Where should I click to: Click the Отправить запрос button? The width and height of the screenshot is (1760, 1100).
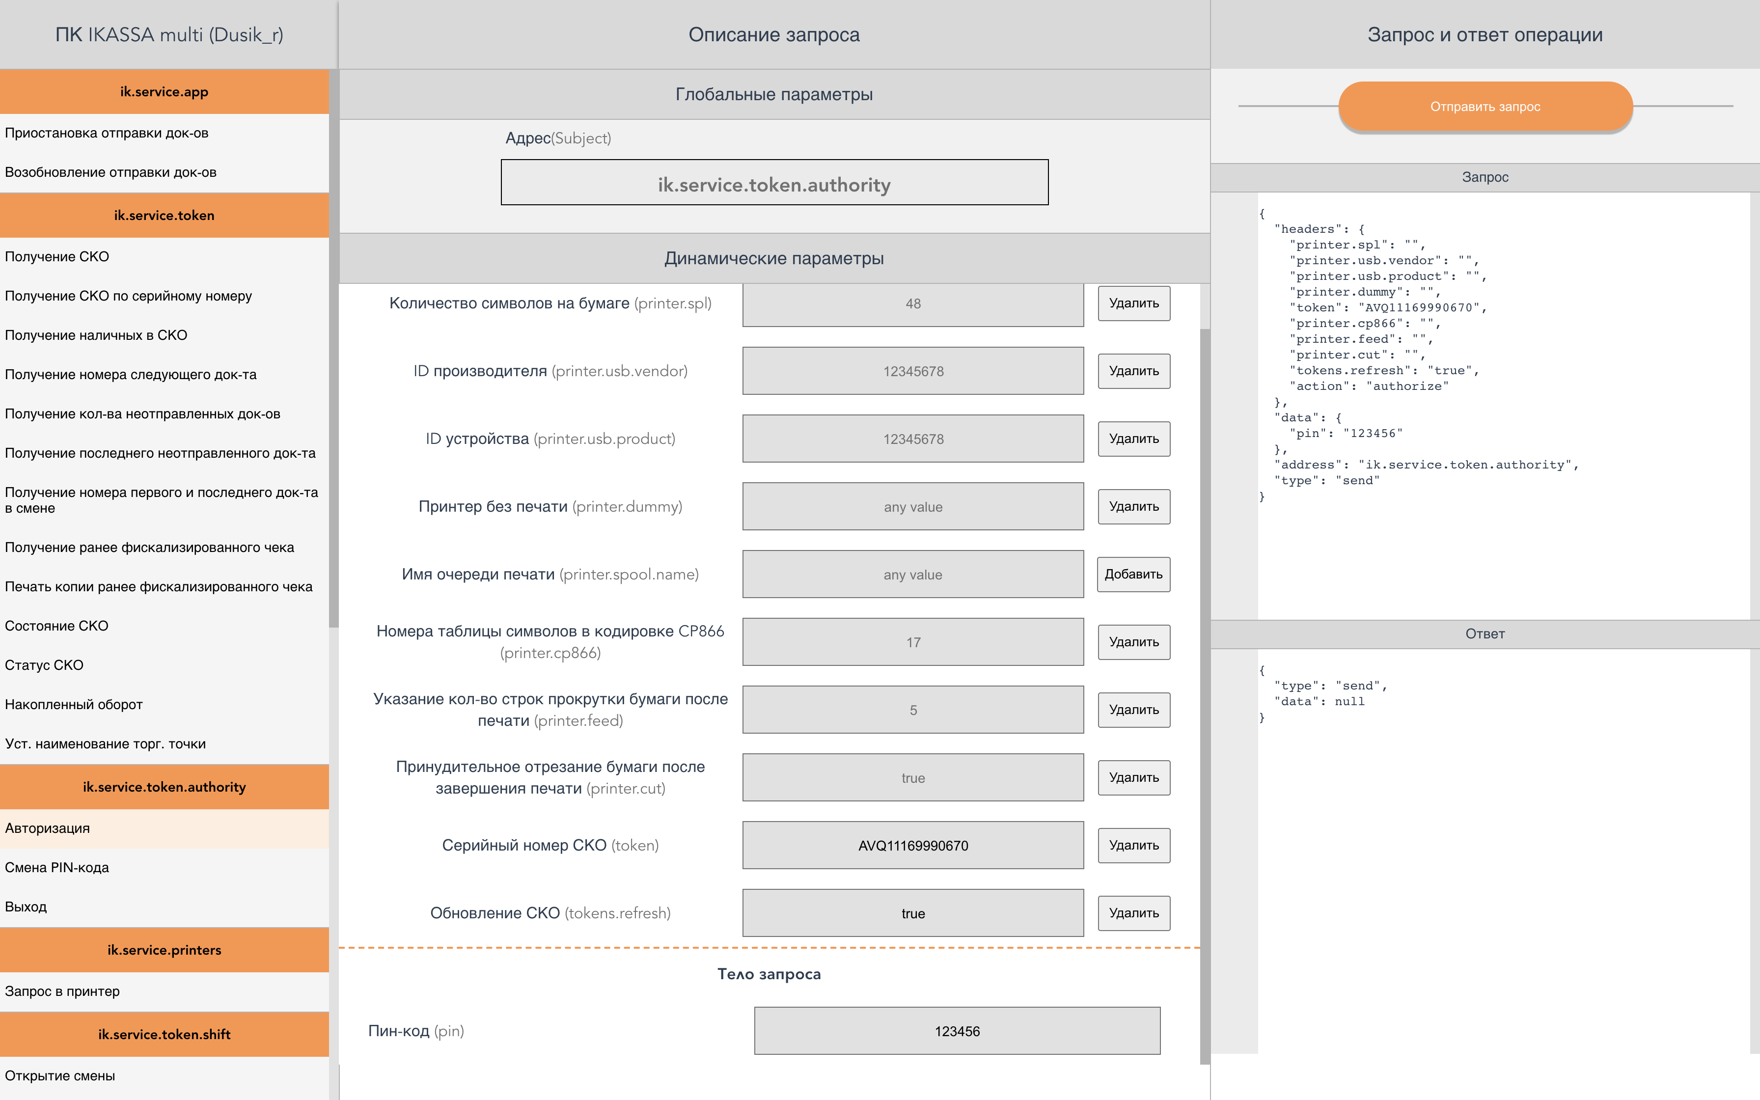pos(1485,106)
